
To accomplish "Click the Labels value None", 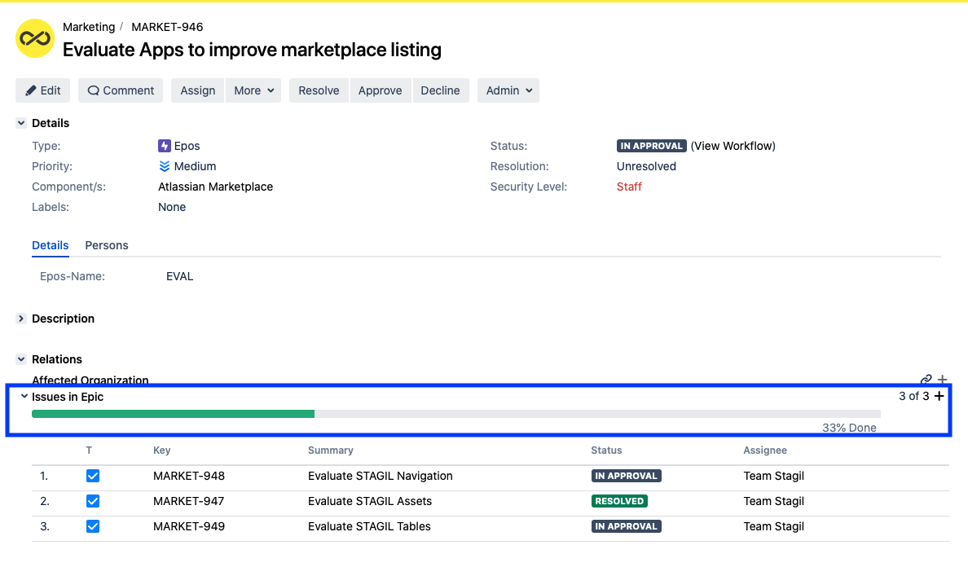I will coord(172,207).
